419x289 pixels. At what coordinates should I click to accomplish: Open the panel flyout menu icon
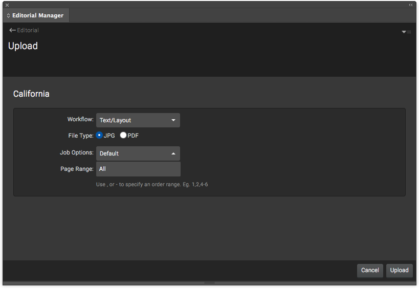tap(406, 32)
